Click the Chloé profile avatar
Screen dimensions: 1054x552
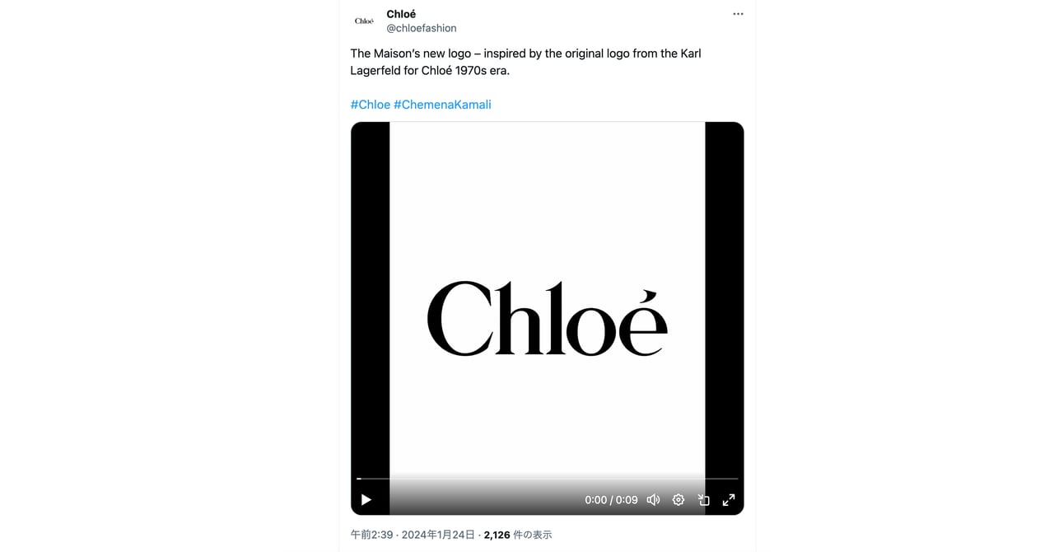pos(364,21)
